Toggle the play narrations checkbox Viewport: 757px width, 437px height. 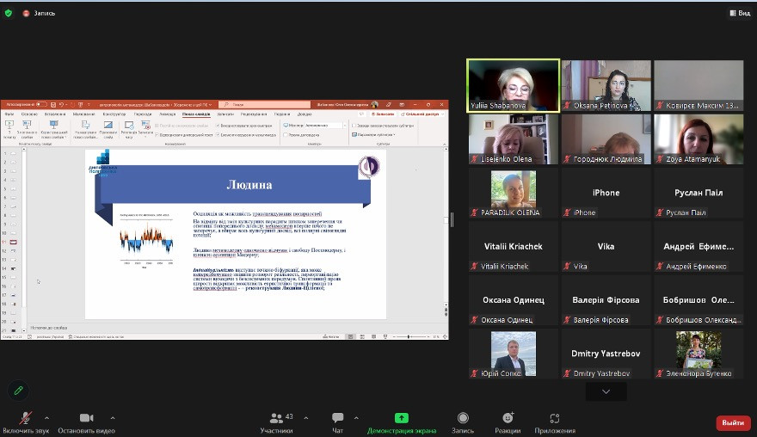pos(157,135)
